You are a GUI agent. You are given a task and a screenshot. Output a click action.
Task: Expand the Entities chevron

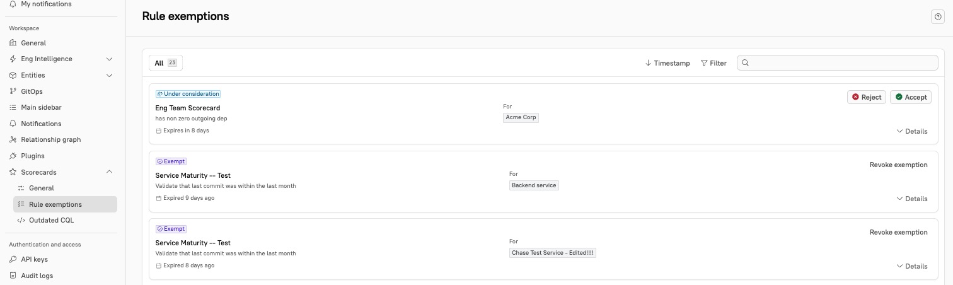[109, 75]
